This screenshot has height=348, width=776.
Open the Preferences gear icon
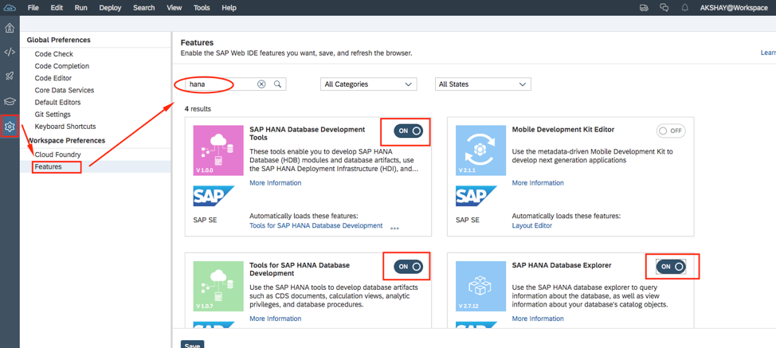pyautogui.click(x=10, y=126)
